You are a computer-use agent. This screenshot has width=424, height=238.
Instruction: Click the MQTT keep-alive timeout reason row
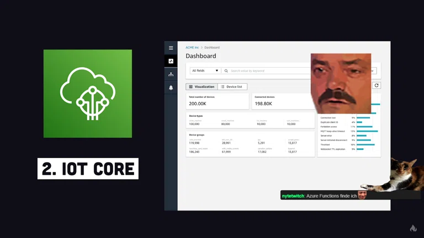click(349, 131)
